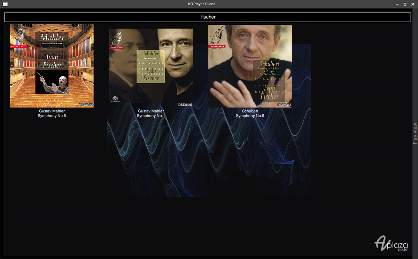Select the "Symphony No.1" album title text
The image size is (418, 259).
pos(151,116)
